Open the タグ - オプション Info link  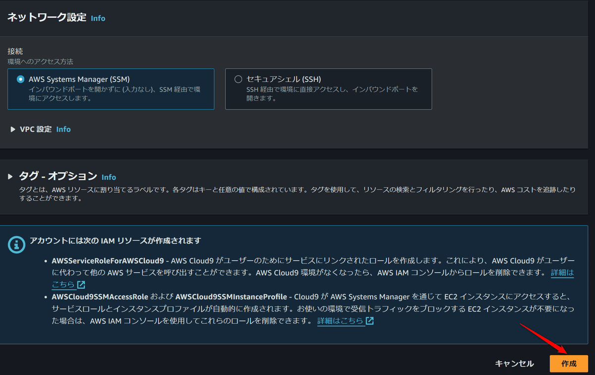click(x=109, y=177)
